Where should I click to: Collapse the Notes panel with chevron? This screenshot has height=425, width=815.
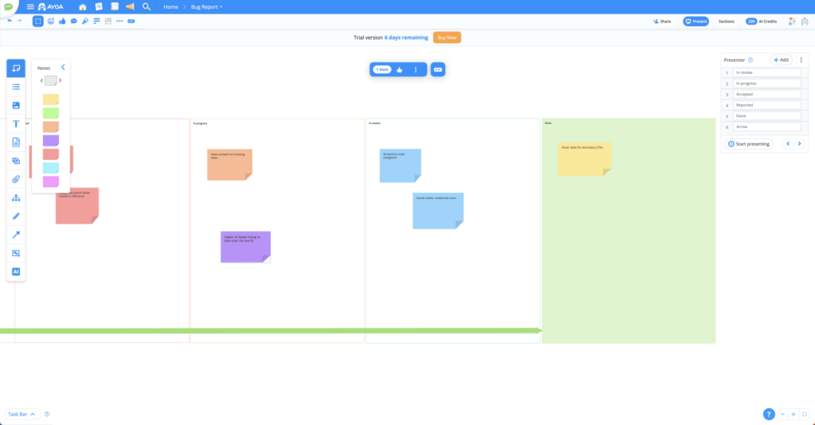click(63, 68)
